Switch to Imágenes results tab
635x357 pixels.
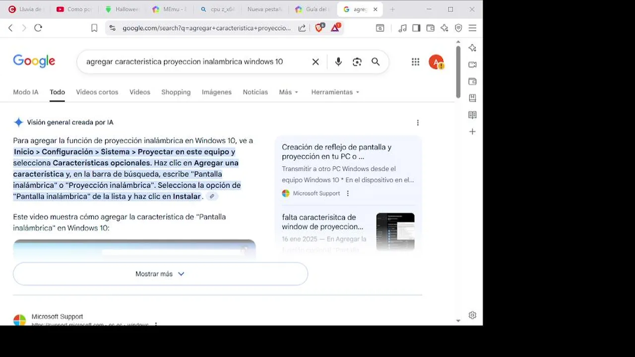(217, 92)
